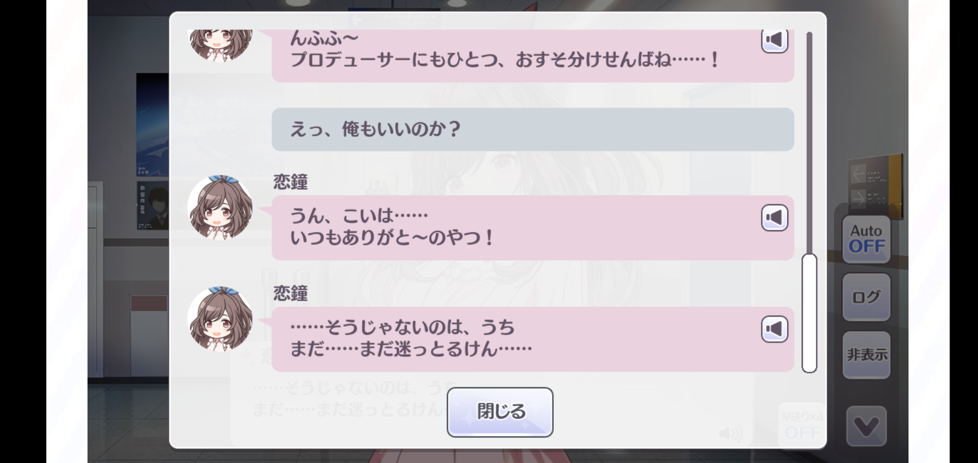Expand the down chevron menu button
978x463 pixels.
[866, 426]
